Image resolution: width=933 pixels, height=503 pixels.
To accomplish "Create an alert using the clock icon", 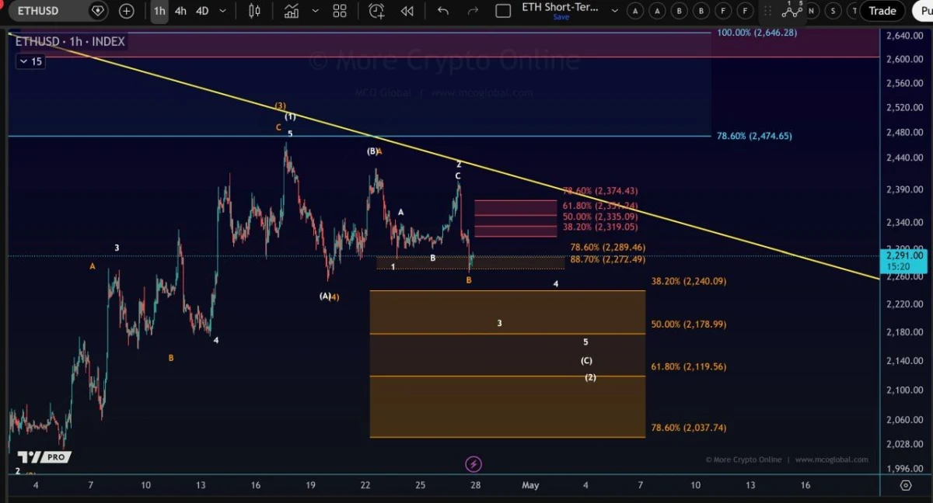I will 376,11.
